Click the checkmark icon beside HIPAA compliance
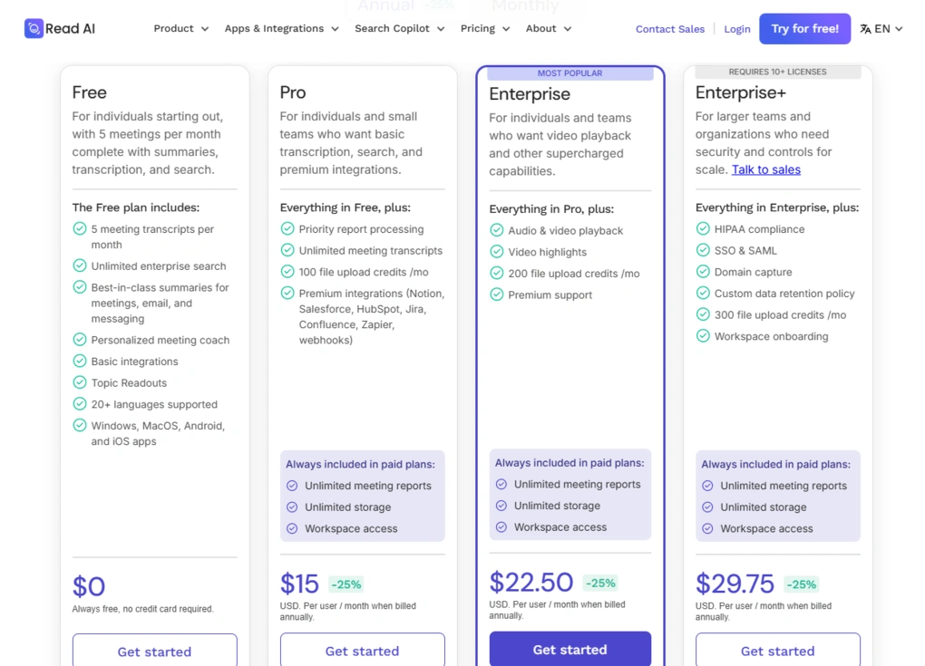Viewport: 925px width, 666px height. click(704, 228)
